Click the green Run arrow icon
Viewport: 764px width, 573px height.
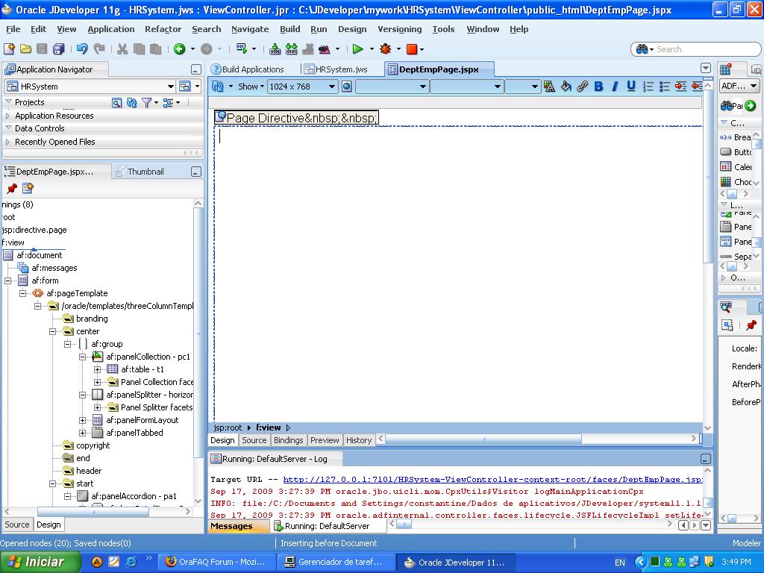click(358, 49)
